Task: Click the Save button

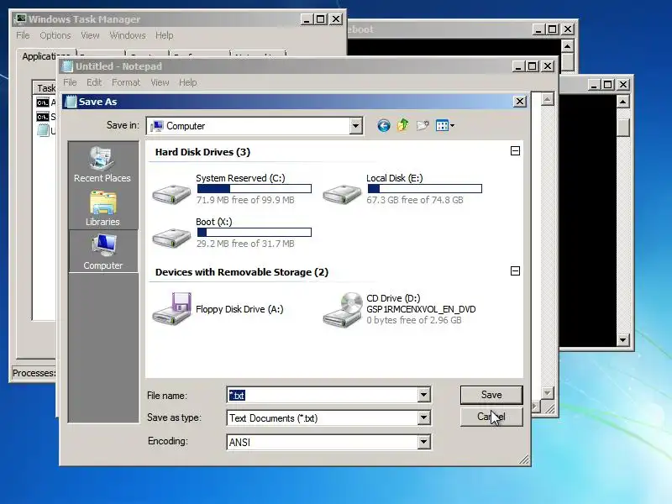Action: 491,395
